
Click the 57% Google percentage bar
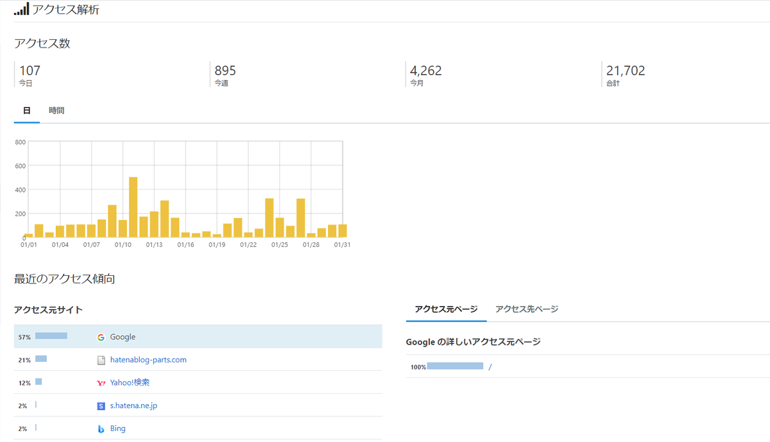[x=51, y=336]
